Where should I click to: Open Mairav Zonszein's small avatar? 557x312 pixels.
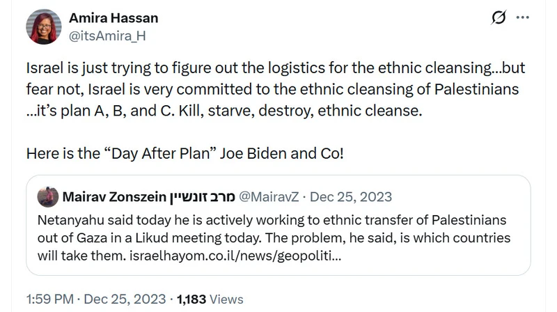[48, 196]
